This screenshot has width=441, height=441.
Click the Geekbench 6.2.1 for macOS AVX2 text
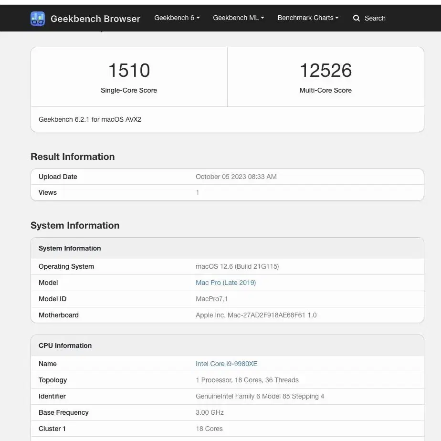pyautogui.click(x=90, y=119)
